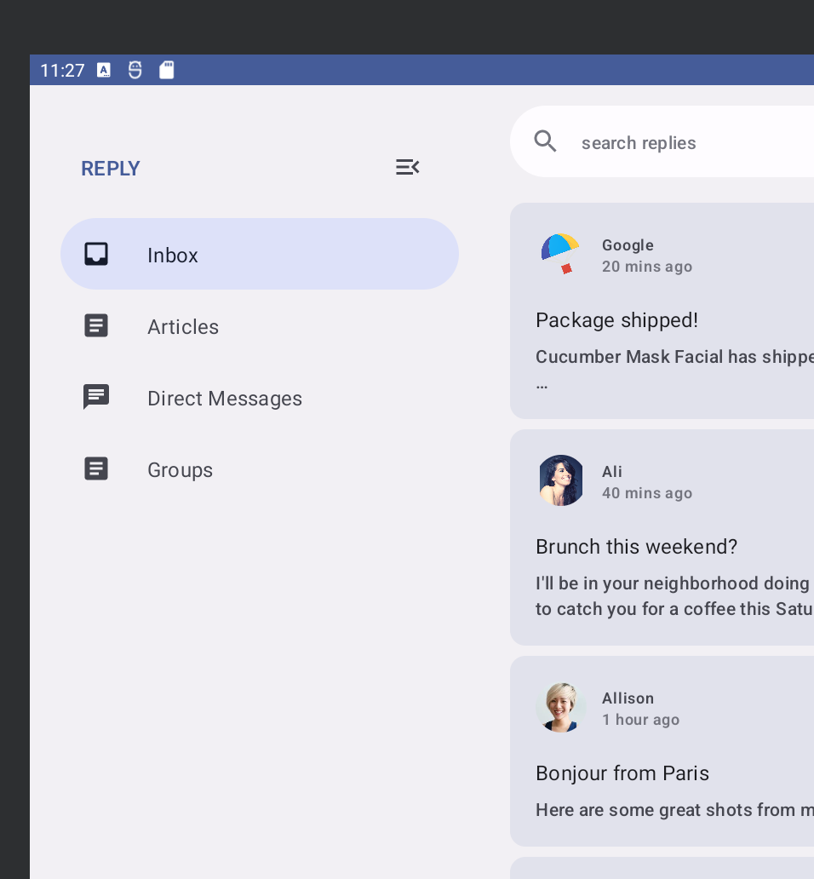Click Ali's profile picture
The height and width of the screenshot is (879, 814).
point(560,480)
